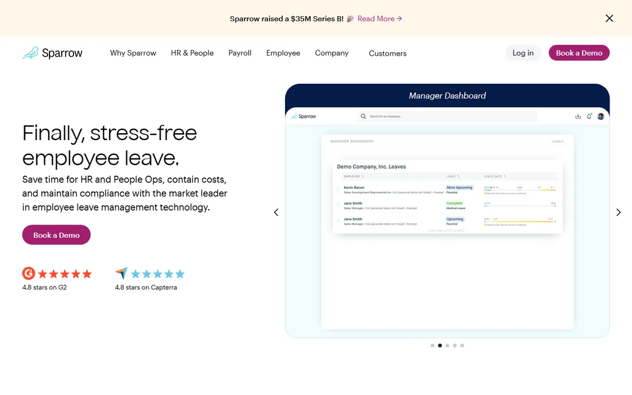Open the Read More link
This screenshot has width=632, height=395.
380,18
